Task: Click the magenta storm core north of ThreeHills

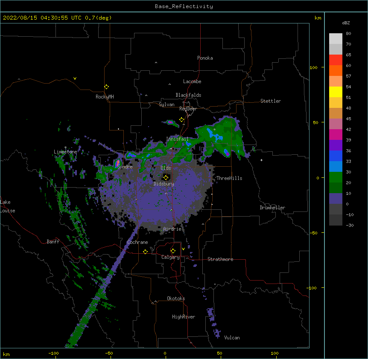Action: coord(227,153)
